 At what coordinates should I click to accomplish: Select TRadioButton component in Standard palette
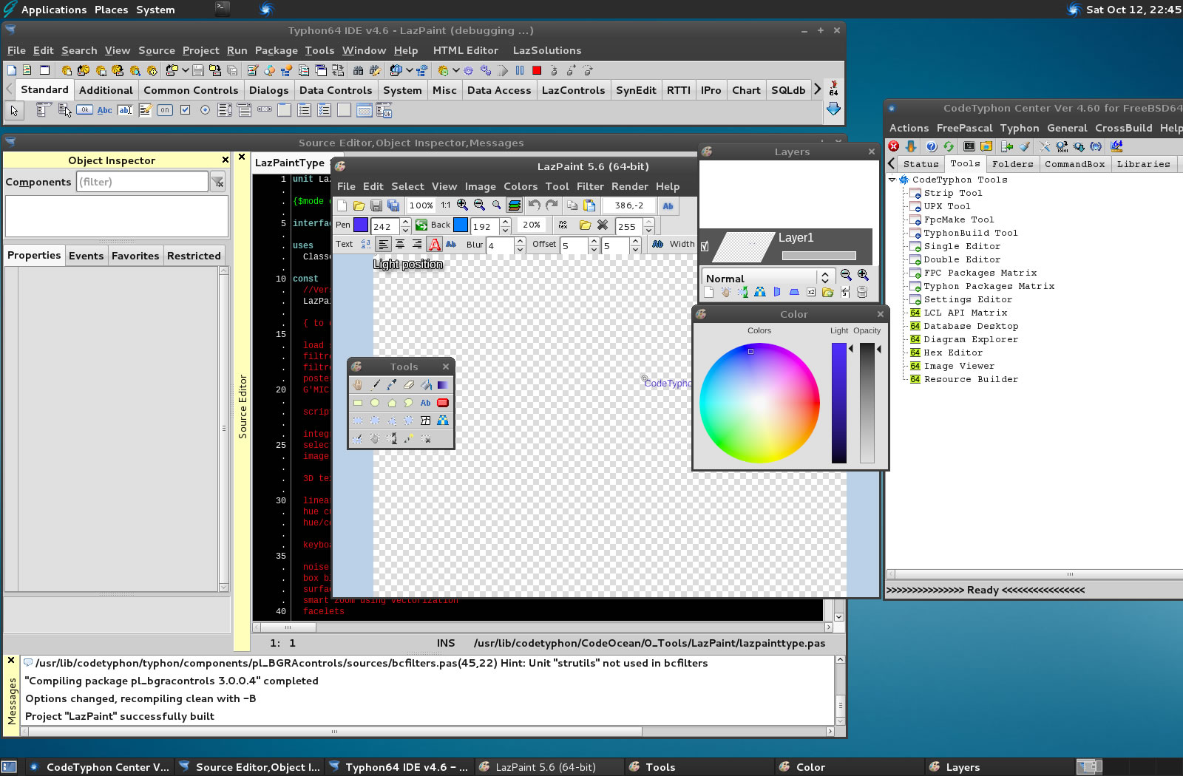tap(205, 110)
